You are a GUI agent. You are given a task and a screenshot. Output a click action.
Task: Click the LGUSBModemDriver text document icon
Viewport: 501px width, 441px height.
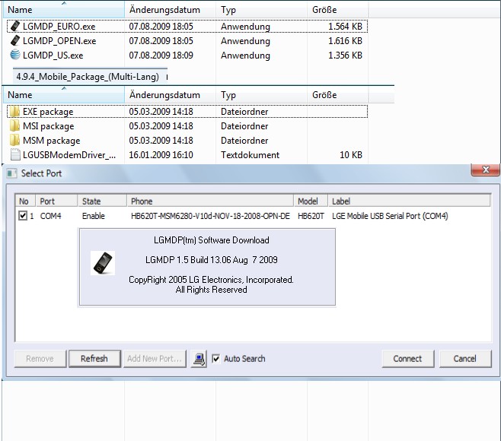pyautogui.click(x=14, y=154)
